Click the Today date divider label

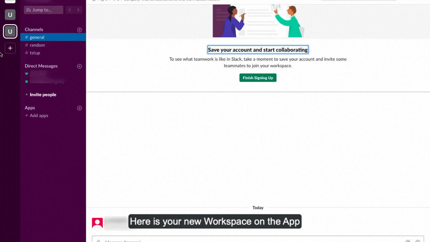[x=258, y=208]
